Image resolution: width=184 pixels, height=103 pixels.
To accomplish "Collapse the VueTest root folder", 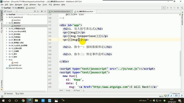I will click(x=4, y=15).
